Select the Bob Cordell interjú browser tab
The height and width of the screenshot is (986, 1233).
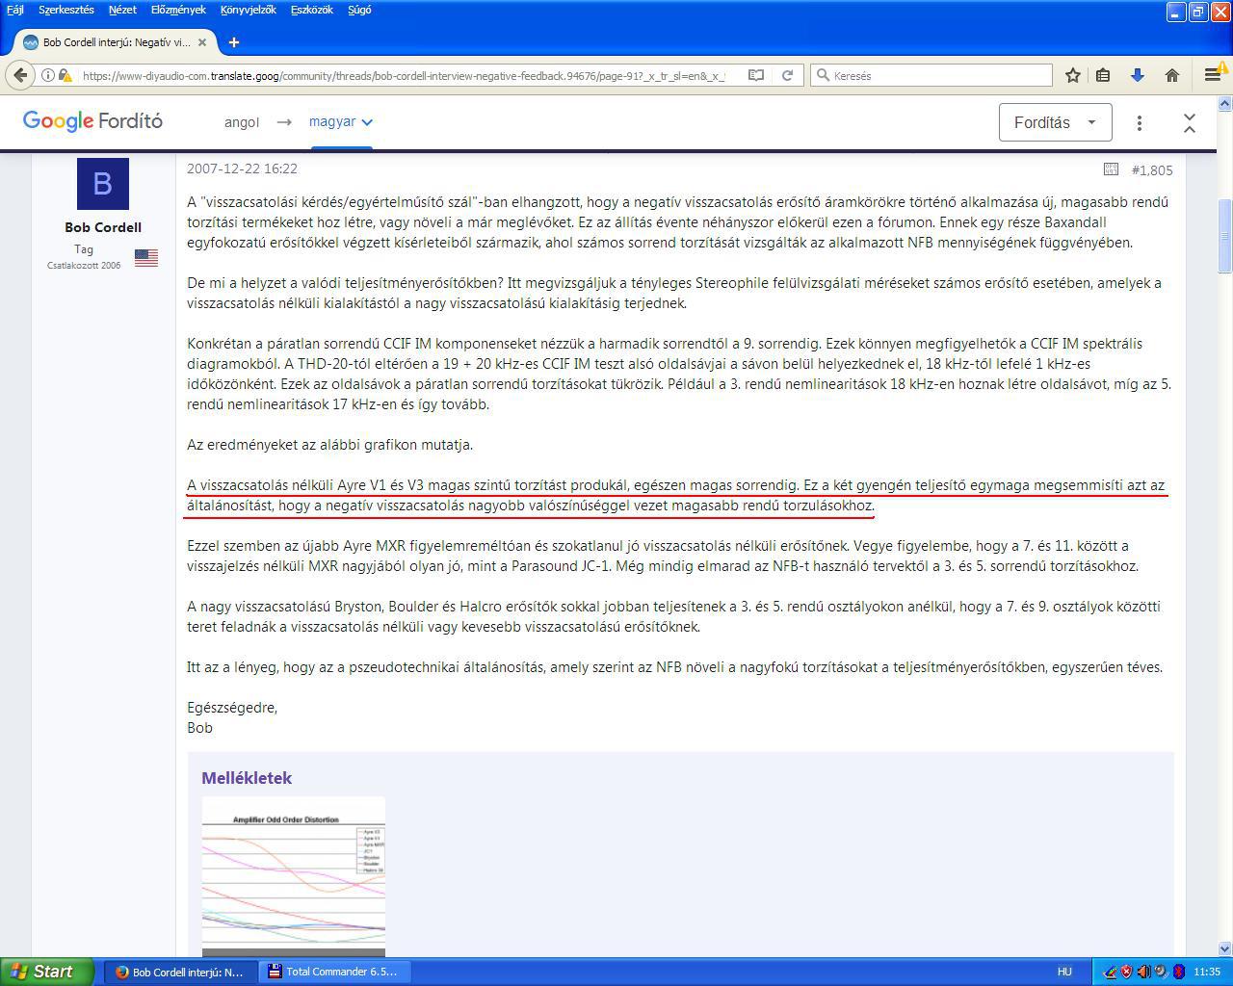(x=116, y=42)
